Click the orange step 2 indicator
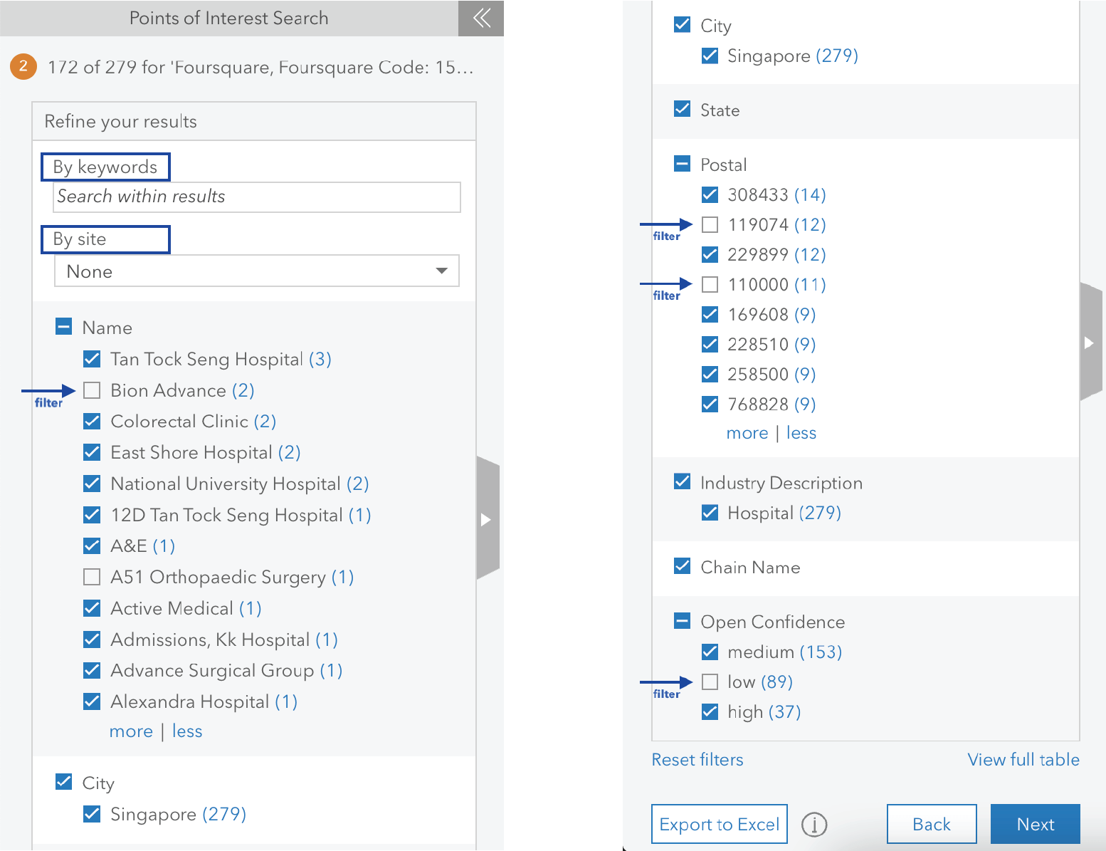 (23, 66)
